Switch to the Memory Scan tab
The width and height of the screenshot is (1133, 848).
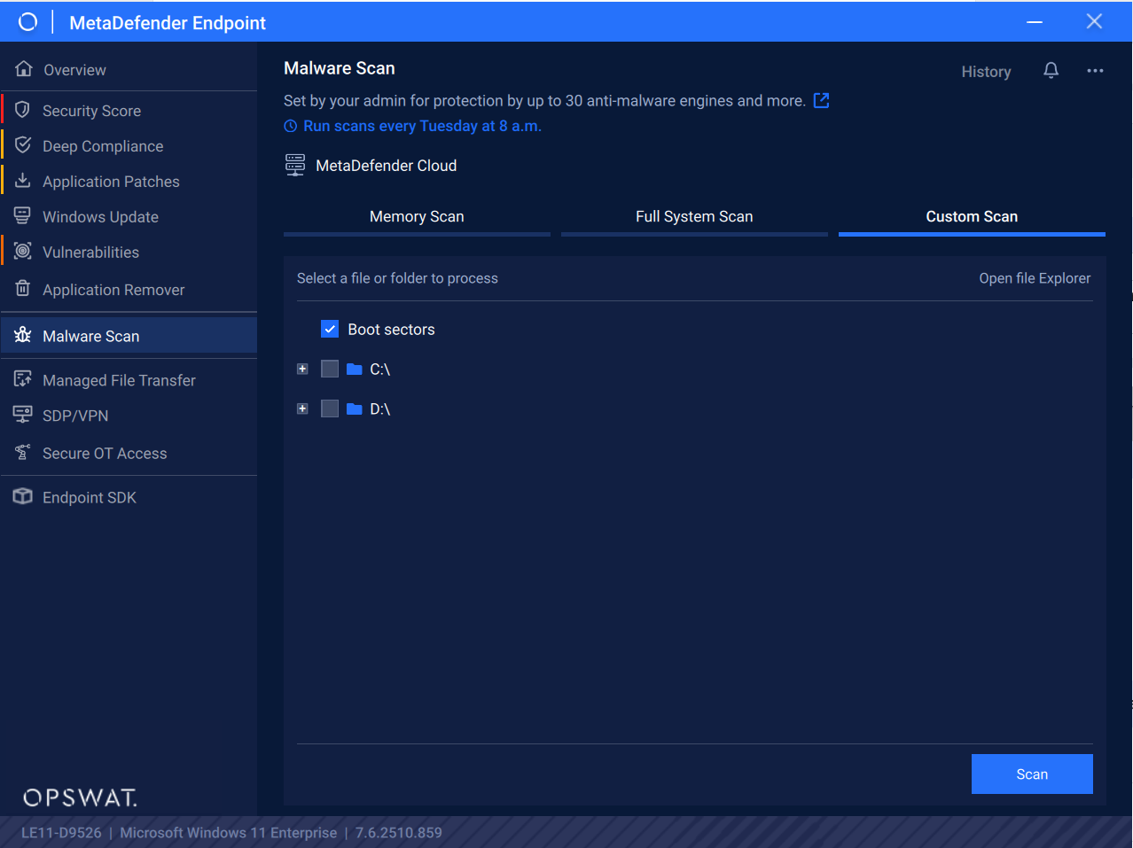tap(417, 217)
